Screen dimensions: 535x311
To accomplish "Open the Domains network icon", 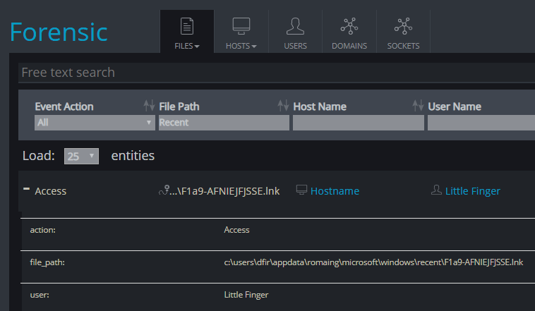I will point(349,26).
